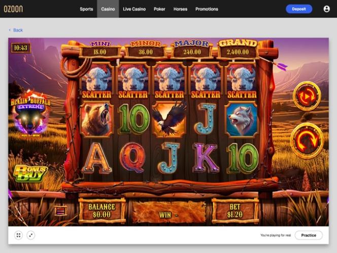
Task: Spin the reels with the large spin button
Action: (307, 141)
